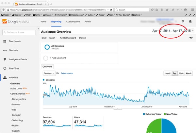
Task: Switch graph to Week view
Action: tap(181, 73)
